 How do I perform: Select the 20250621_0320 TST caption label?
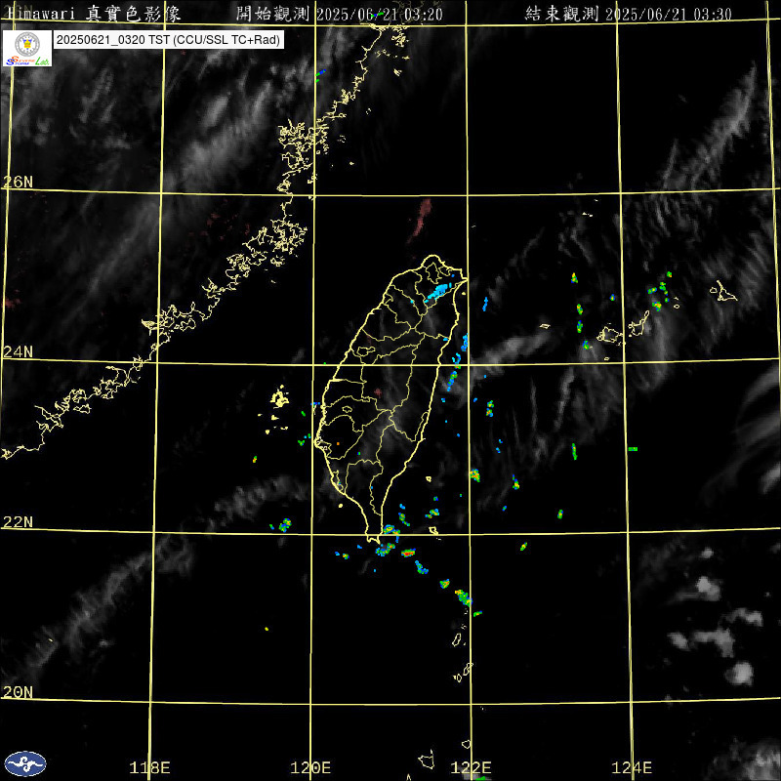point(168,40)
